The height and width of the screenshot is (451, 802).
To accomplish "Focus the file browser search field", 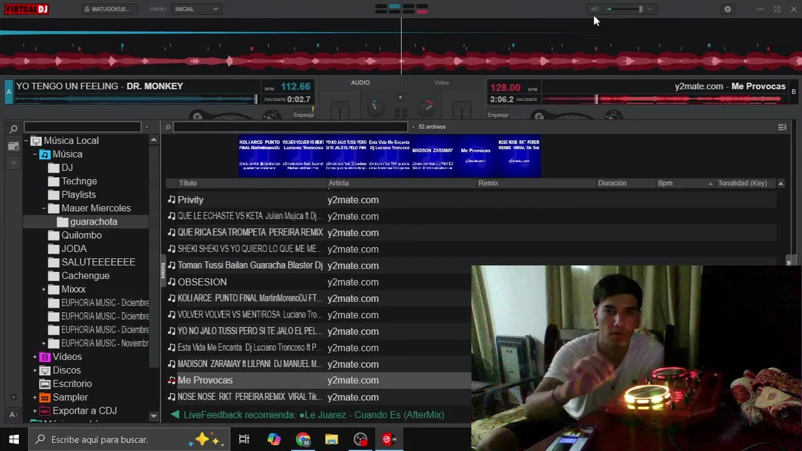I will 291,127.
